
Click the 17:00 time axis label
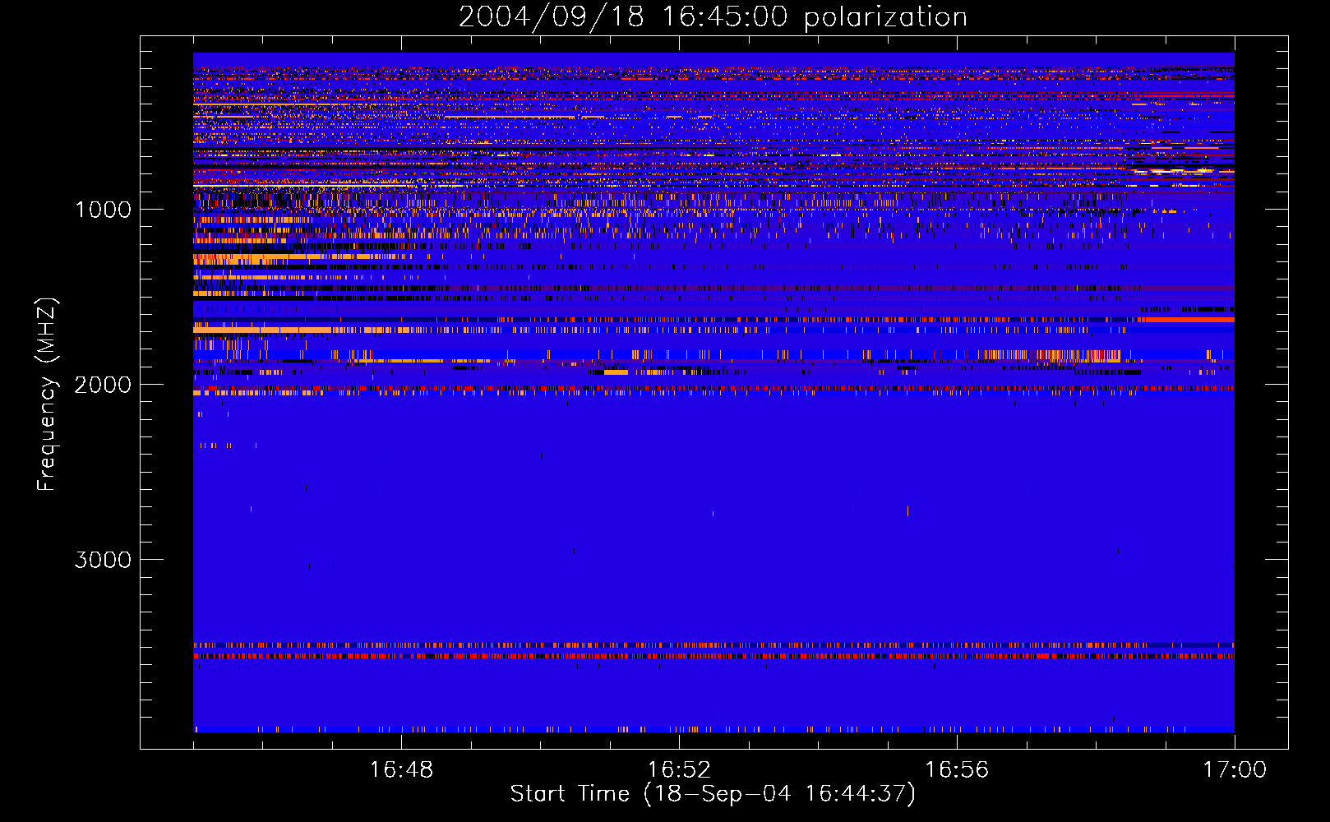point(1235,770)
